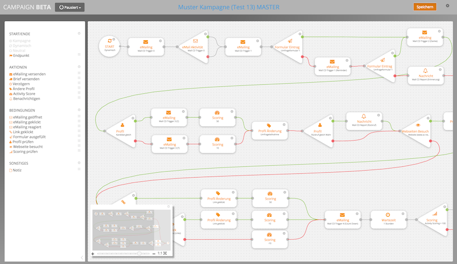Click the START node refresh icon
Screen dimensions: 457x264
[110, 41]
